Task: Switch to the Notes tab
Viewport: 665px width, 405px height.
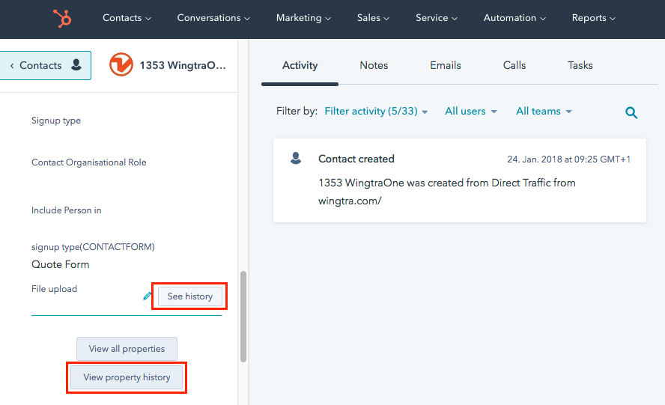Action: (x=374, y=66)
